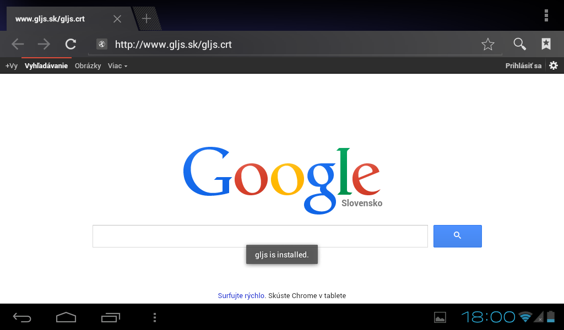Expand the Viac dropdown menu
This screenshot has width=564, height=330.
(118, 65)
